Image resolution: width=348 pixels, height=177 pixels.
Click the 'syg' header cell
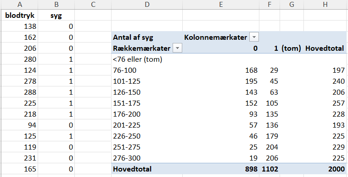[56, 16]
